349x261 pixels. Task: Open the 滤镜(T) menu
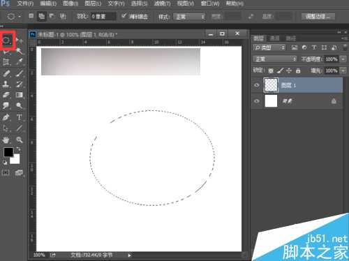coord(162,3)
